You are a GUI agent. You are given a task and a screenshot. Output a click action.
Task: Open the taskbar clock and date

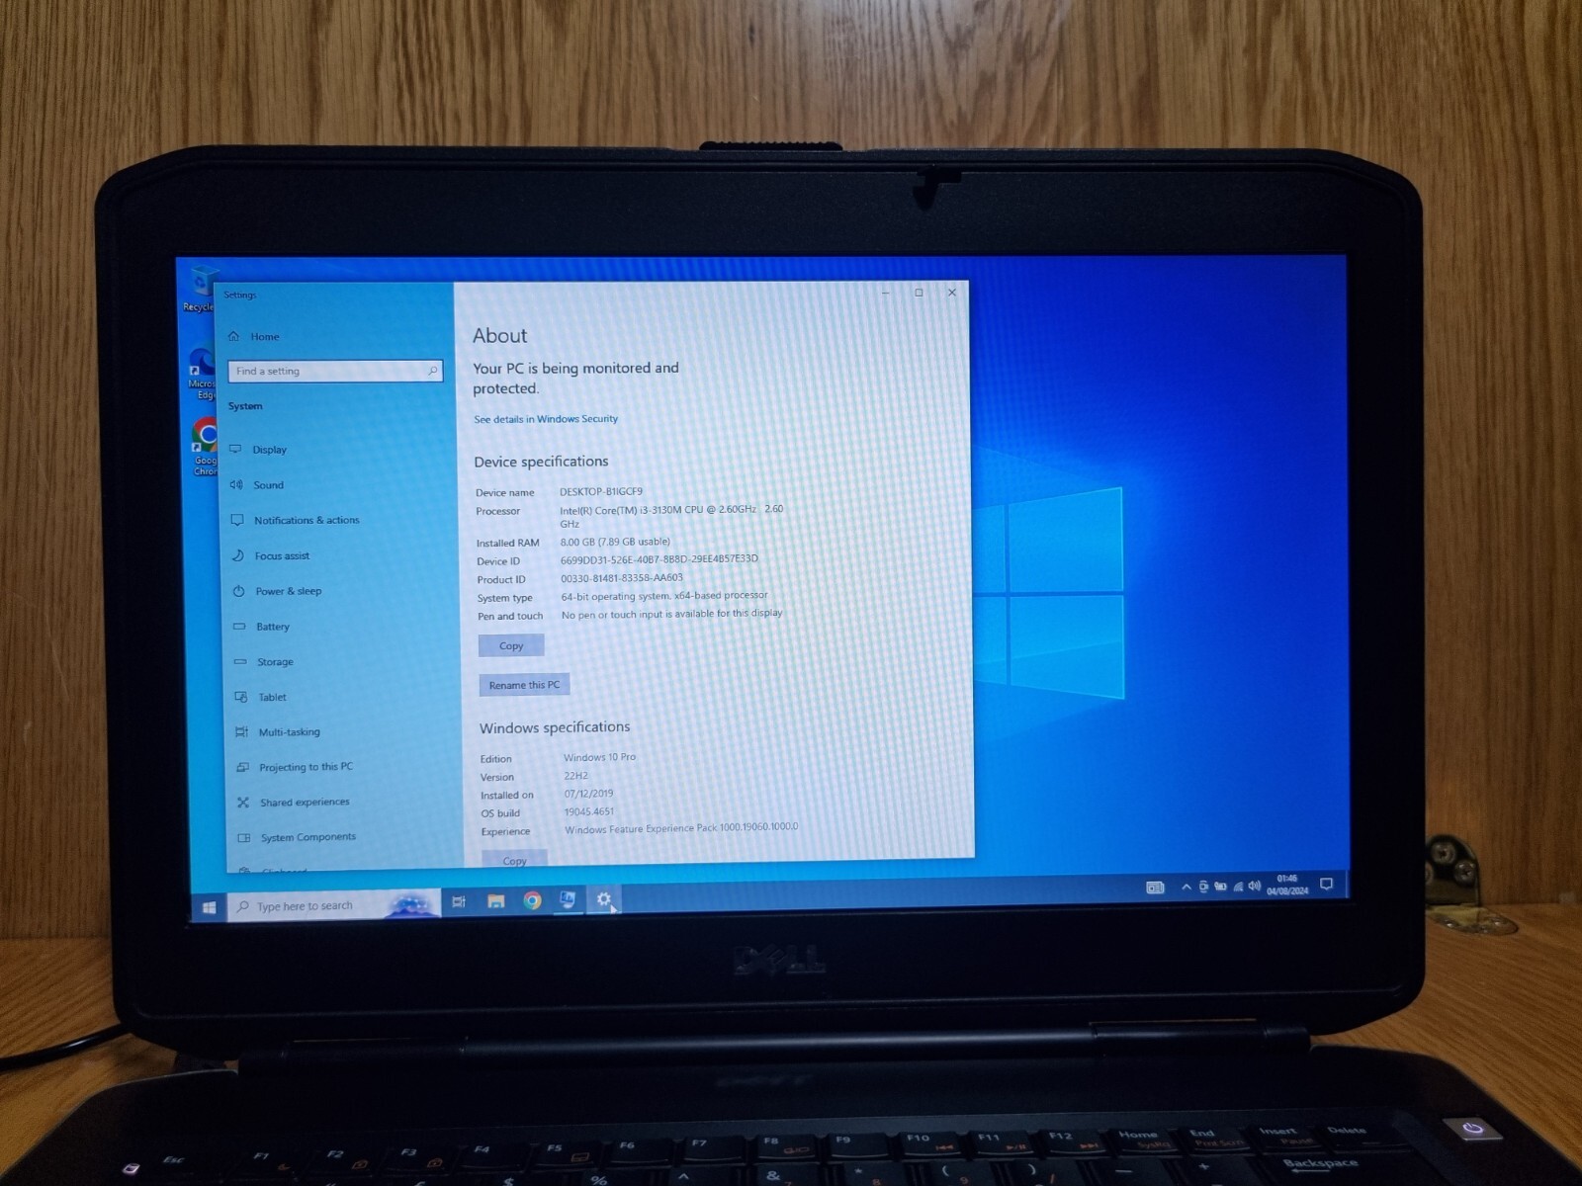[1287, 885]
